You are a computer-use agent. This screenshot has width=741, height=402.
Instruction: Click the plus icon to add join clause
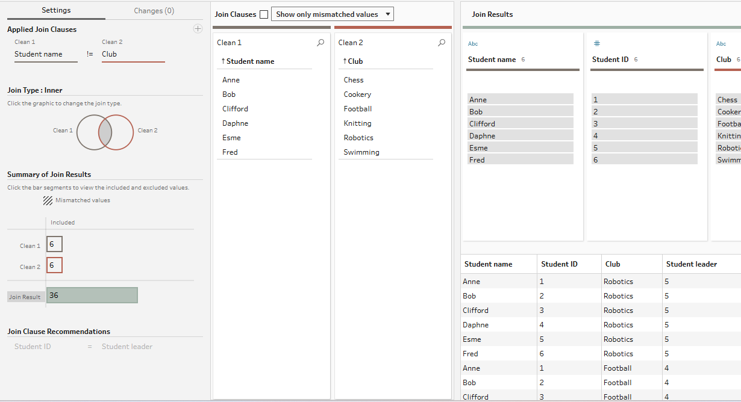coord(198,29)
